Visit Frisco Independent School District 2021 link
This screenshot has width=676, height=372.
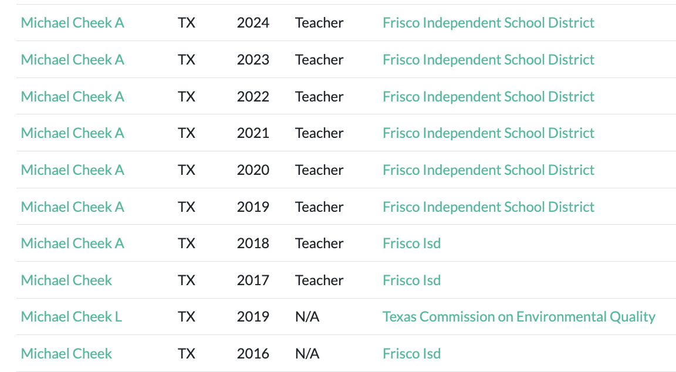488,133
